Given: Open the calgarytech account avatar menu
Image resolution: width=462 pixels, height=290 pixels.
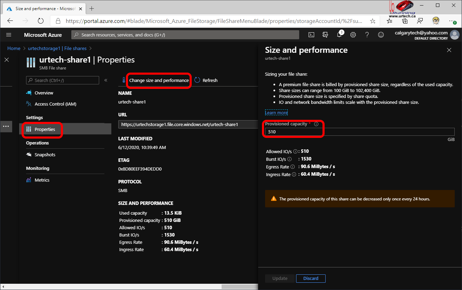Looking at the screenshot, I should (x=454, y=35).
